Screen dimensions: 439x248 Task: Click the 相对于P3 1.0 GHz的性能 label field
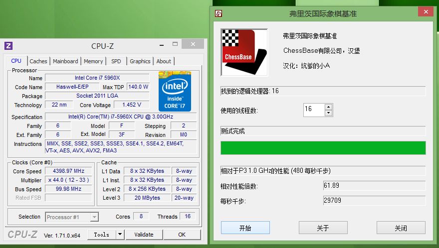point(323,170)
